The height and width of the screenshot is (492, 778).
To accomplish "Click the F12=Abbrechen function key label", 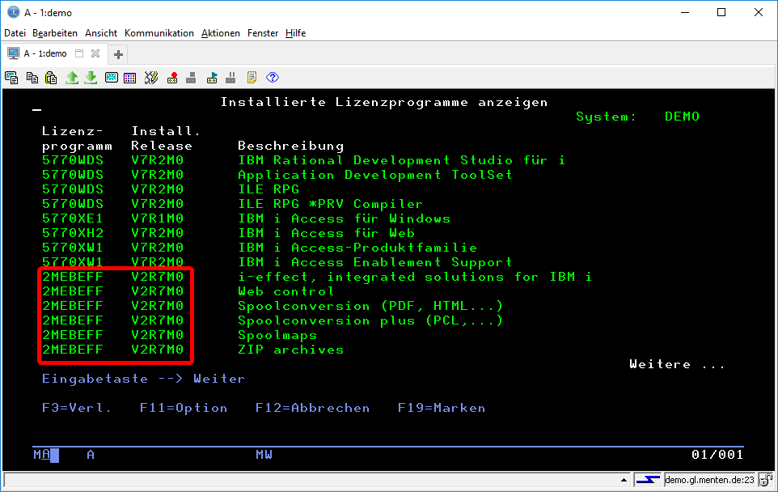I will point(313,408).
